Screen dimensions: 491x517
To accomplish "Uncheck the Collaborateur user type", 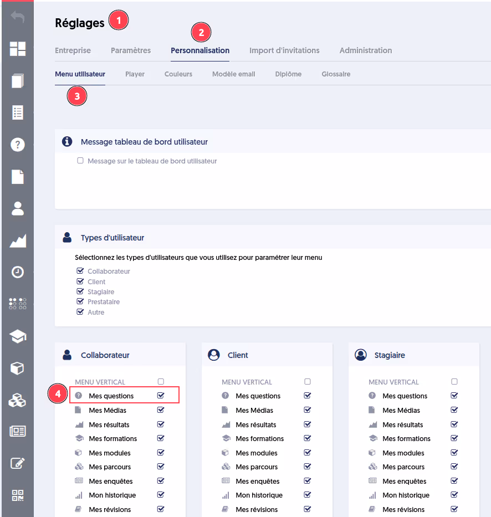I will 80,271.
